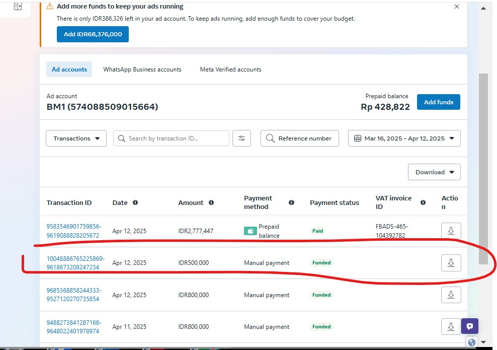Click the Add IDR68,376,000 button
Screen dimensions: 497x350
point(93,34)
